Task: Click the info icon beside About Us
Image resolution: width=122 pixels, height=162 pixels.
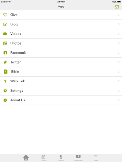Action: 5,100
